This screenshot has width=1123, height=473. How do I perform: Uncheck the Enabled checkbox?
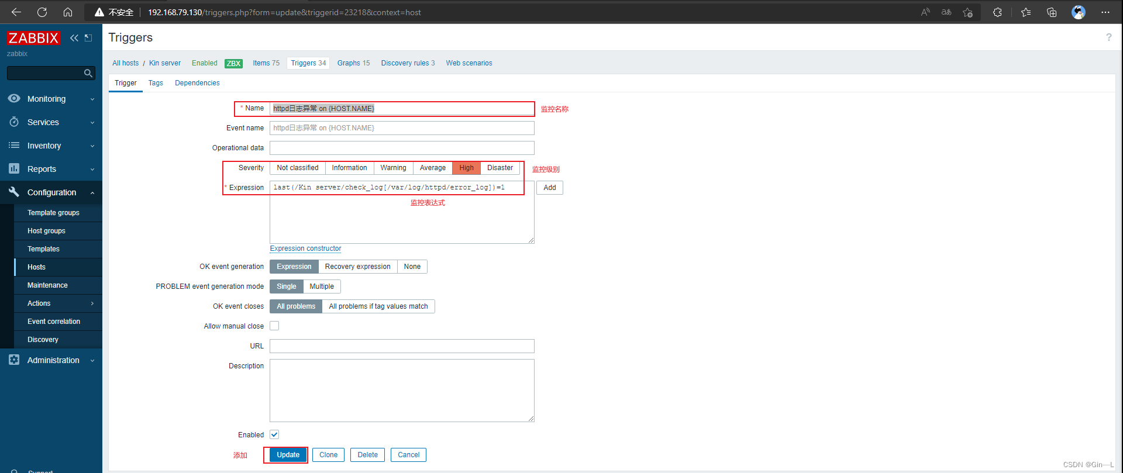(x=274, y=435)
